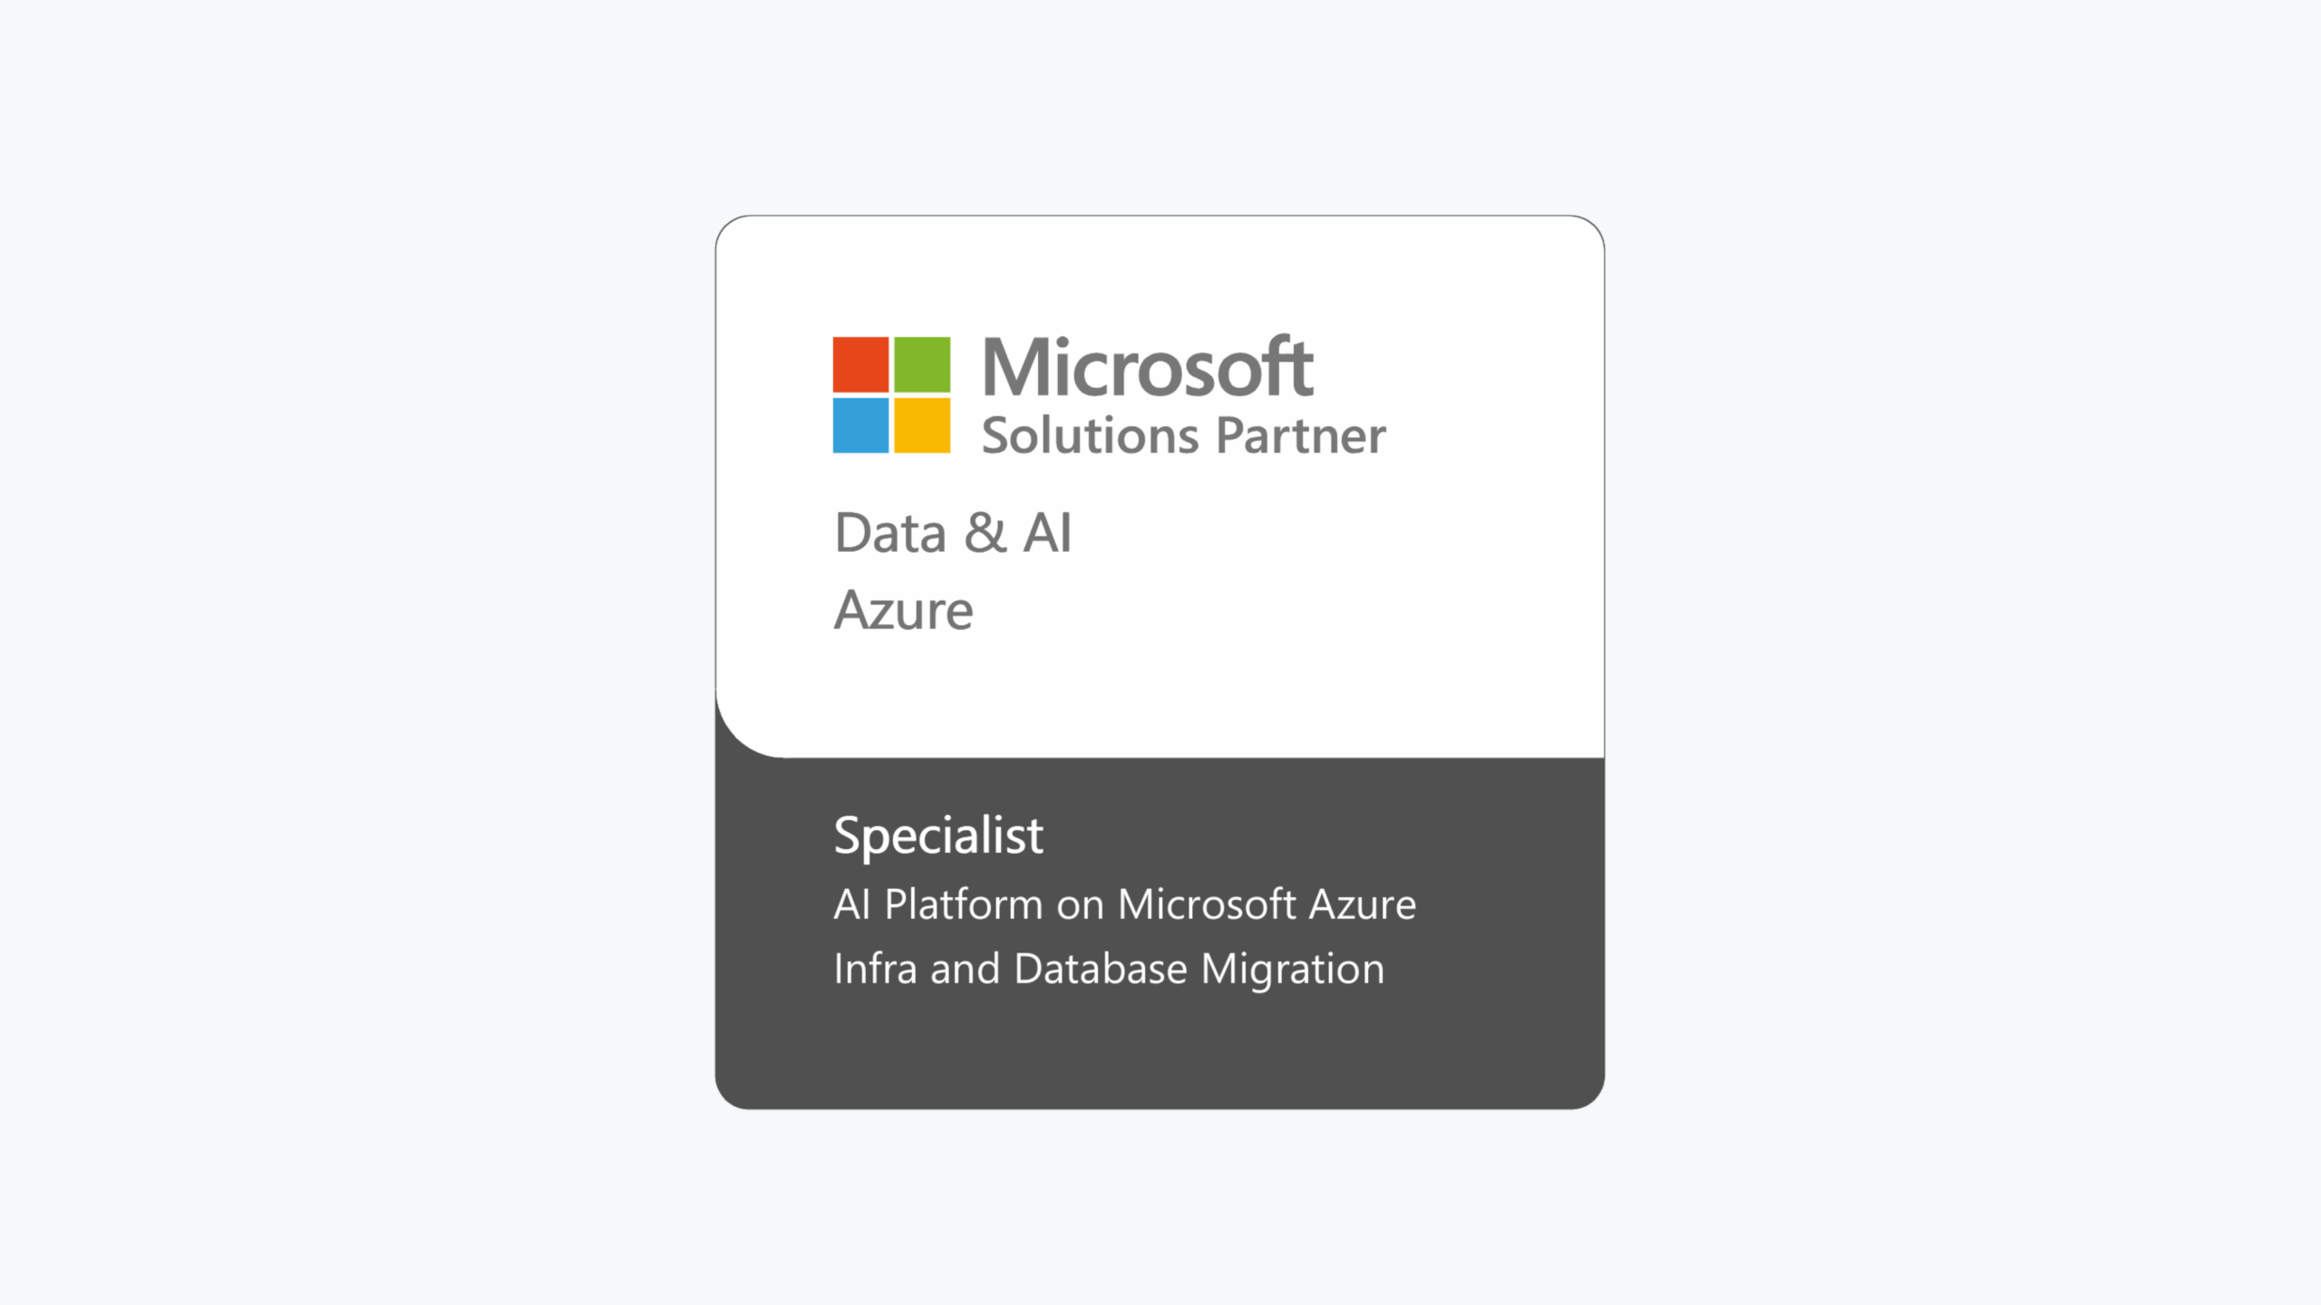
Task: Select the word Partner under Microsoft
Action: [x=1301, y=437]
